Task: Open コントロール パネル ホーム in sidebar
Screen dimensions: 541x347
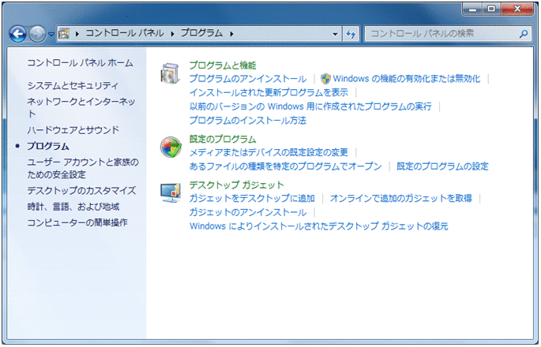Action: tap(80, 63)
